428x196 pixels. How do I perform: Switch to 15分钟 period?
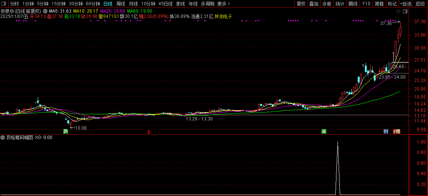tap(59, 4)
